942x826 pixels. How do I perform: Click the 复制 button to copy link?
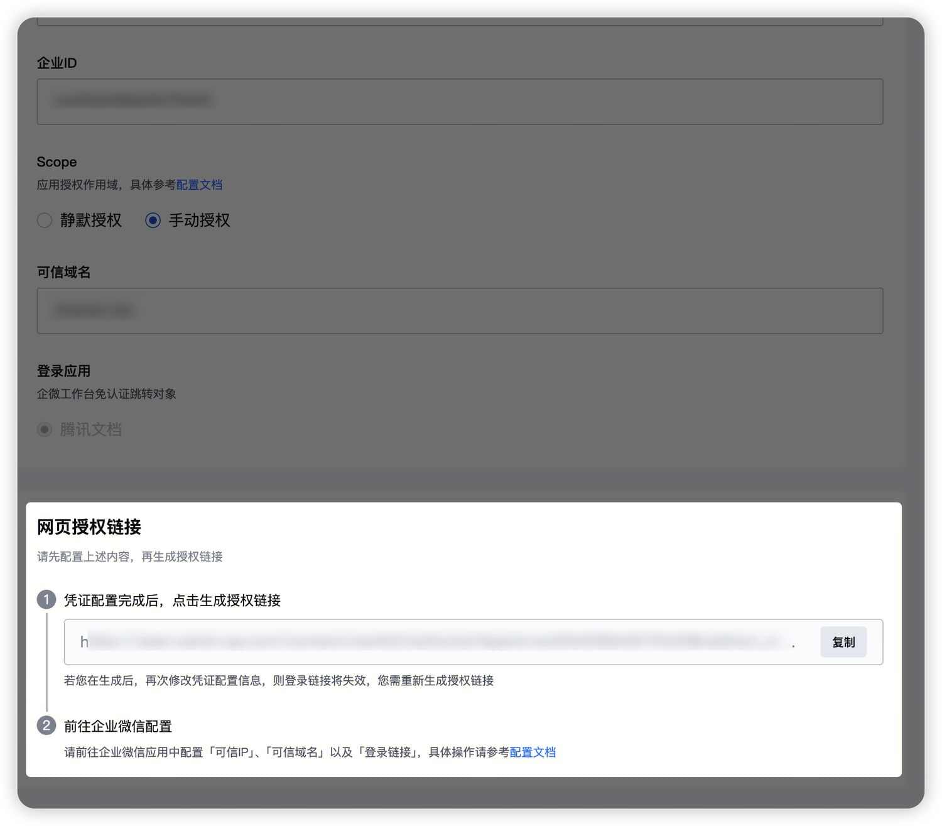(x=843, y=642)
